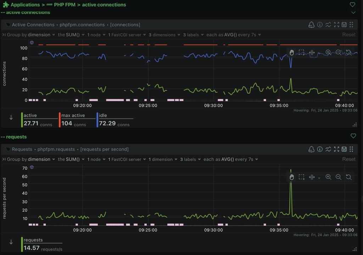Open the Requests chart drag-handle menu

click(351, 149)
